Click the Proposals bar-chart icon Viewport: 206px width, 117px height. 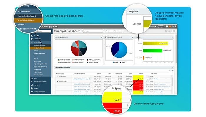tap(32, 85)
